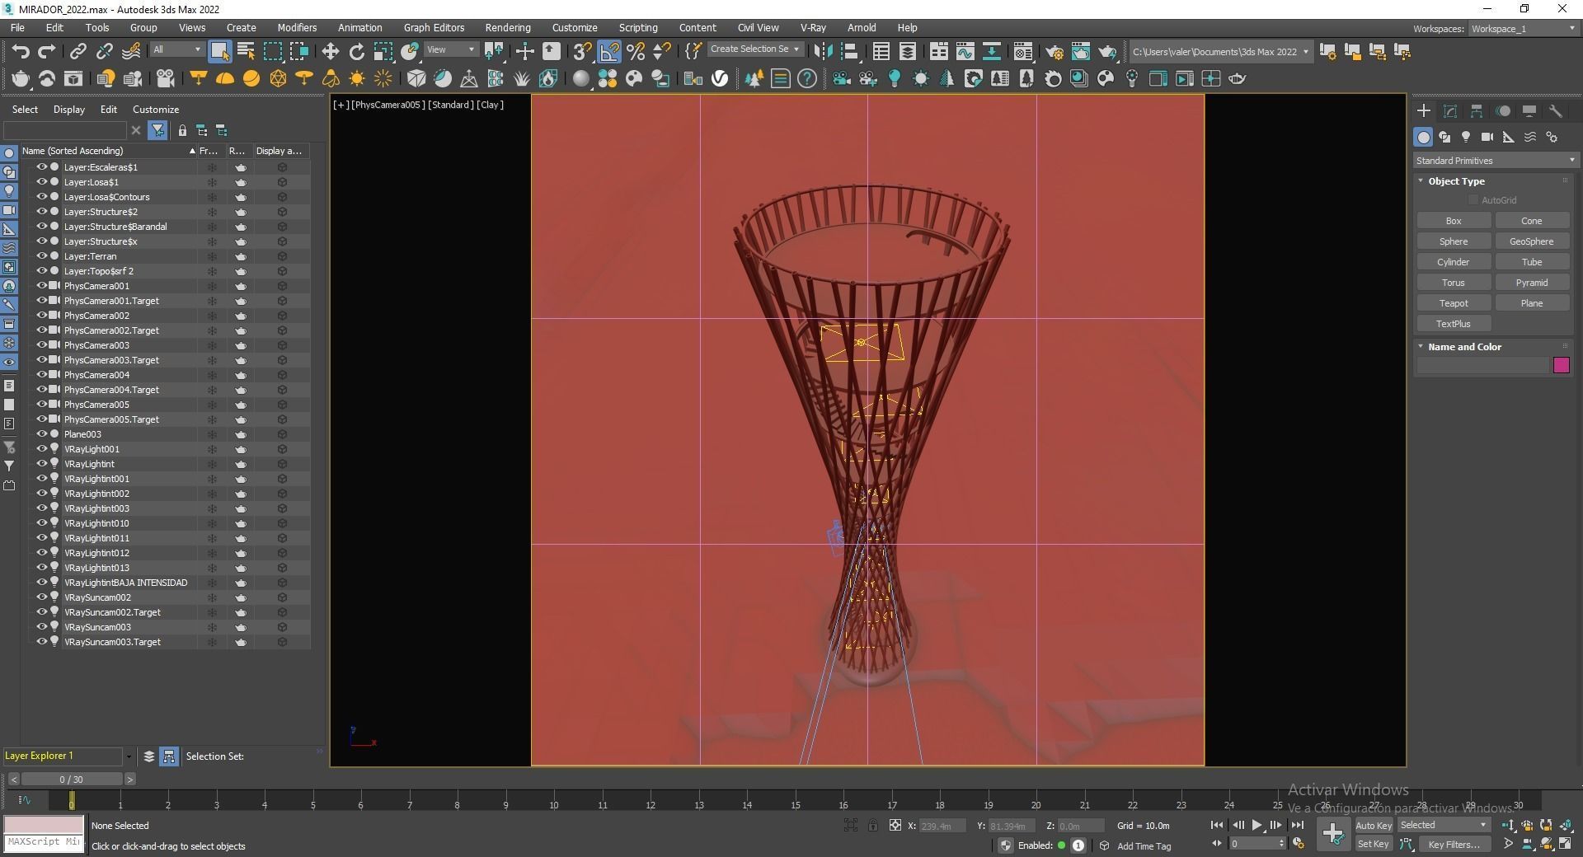Select the Cameras category icon

(x=1487, y=137)
